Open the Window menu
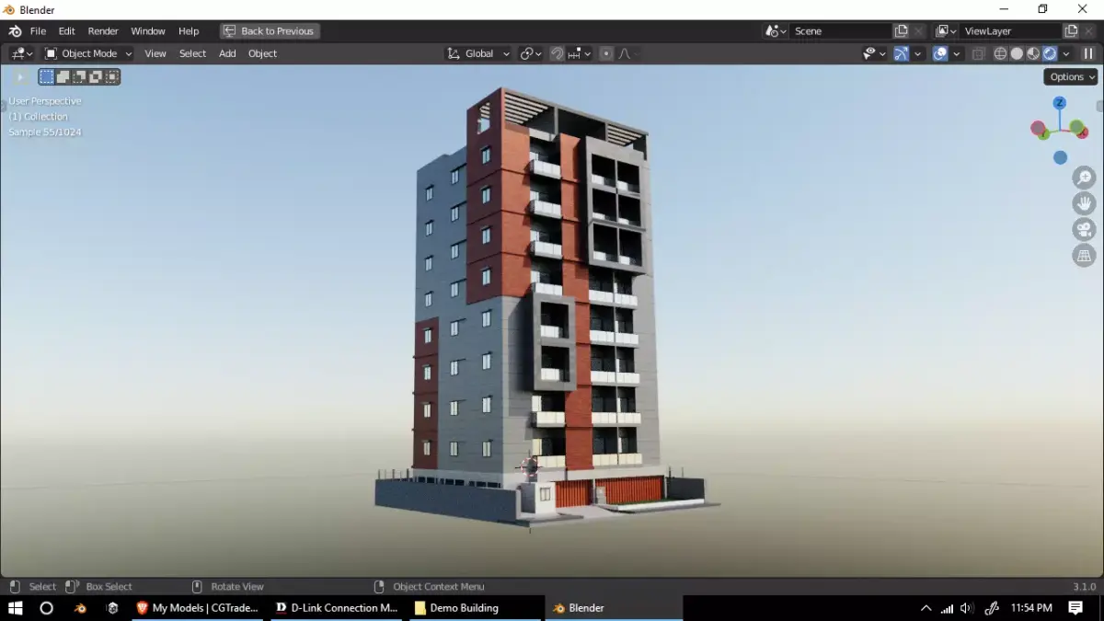 point(148,31)
